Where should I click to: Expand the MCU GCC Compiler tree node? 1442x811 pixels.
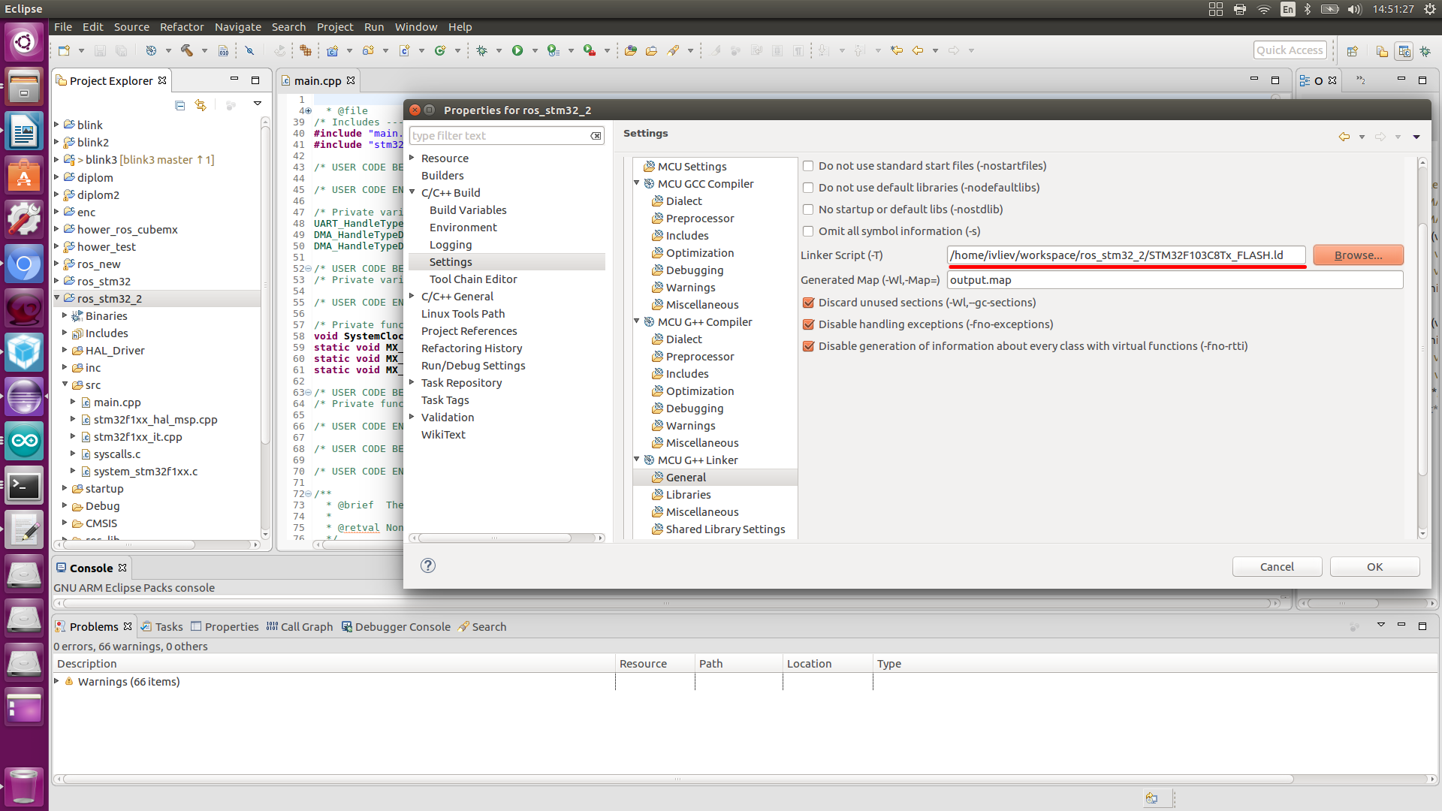point(638,183)
